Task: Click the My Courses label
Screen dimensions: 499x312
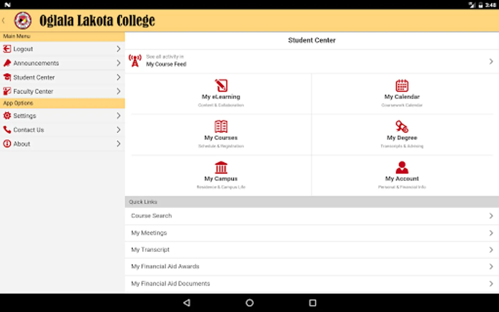Action: click(x=221, y=138)
